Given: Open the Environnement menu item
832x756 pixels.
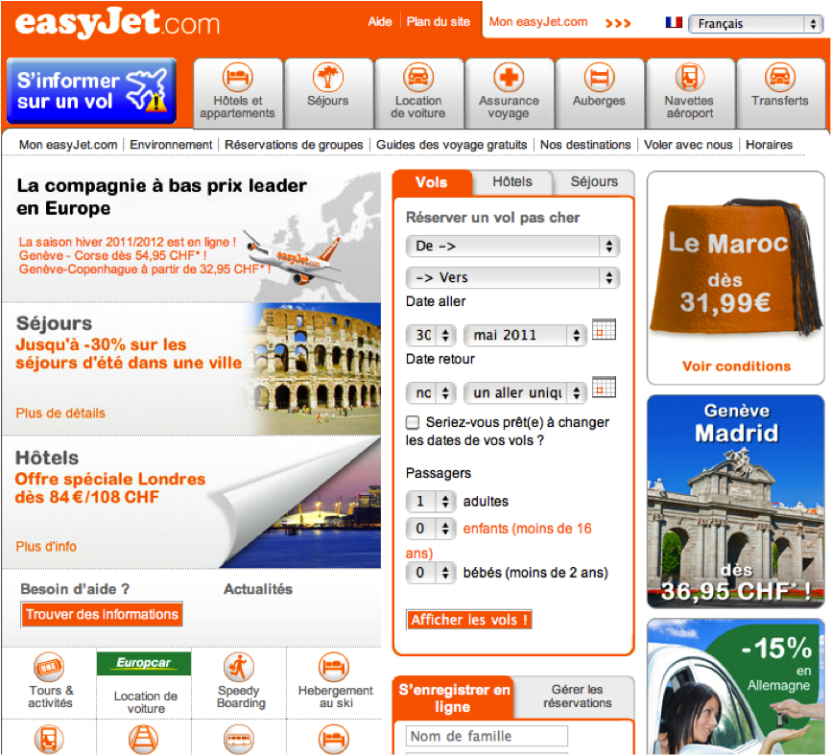Looking at the screenshot, I should [171, 145].
